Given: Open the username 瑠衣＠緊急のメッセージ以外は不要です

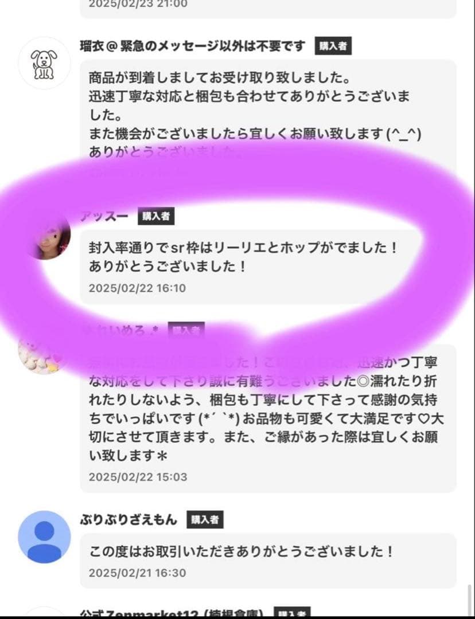Looking at the screenshot, I should pos(192,46).
